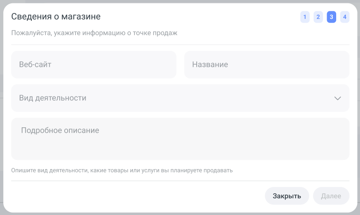Go to step 1 of the wizard
The width and height of the screenshot is (360, 215).
[x=305, y=17]
